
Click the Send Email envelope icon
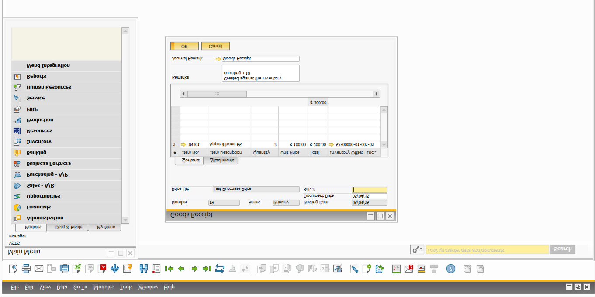[39, 269]
